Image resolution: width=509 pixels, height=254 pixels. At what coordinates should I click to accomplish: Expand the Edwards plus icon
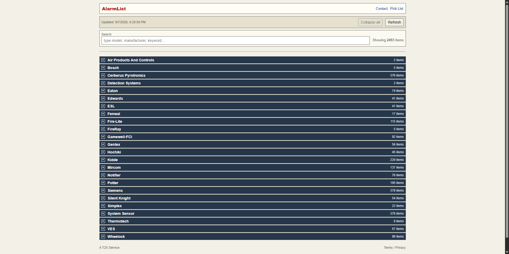103,98
